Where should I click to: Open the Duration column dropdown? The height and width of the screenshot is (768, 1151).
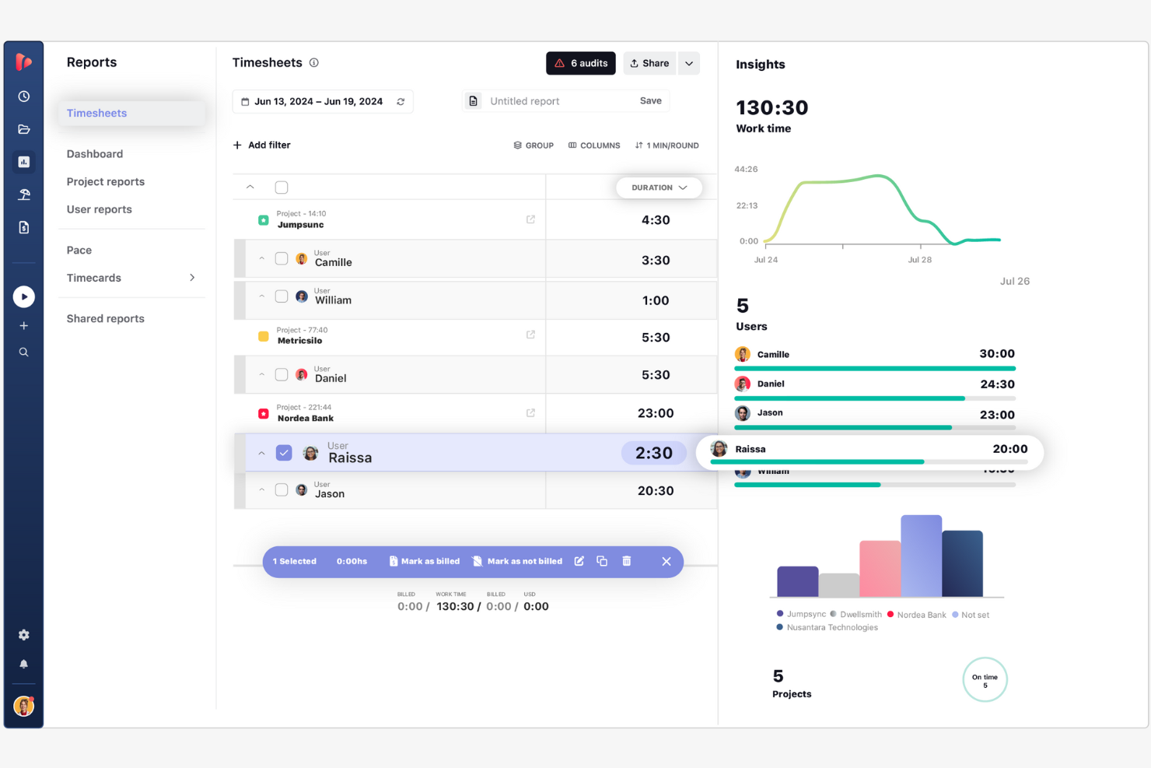(659, 188)
